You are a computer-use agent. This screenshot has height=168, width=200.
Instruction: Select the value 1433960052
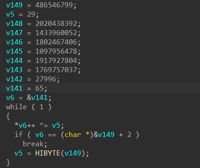56,33
